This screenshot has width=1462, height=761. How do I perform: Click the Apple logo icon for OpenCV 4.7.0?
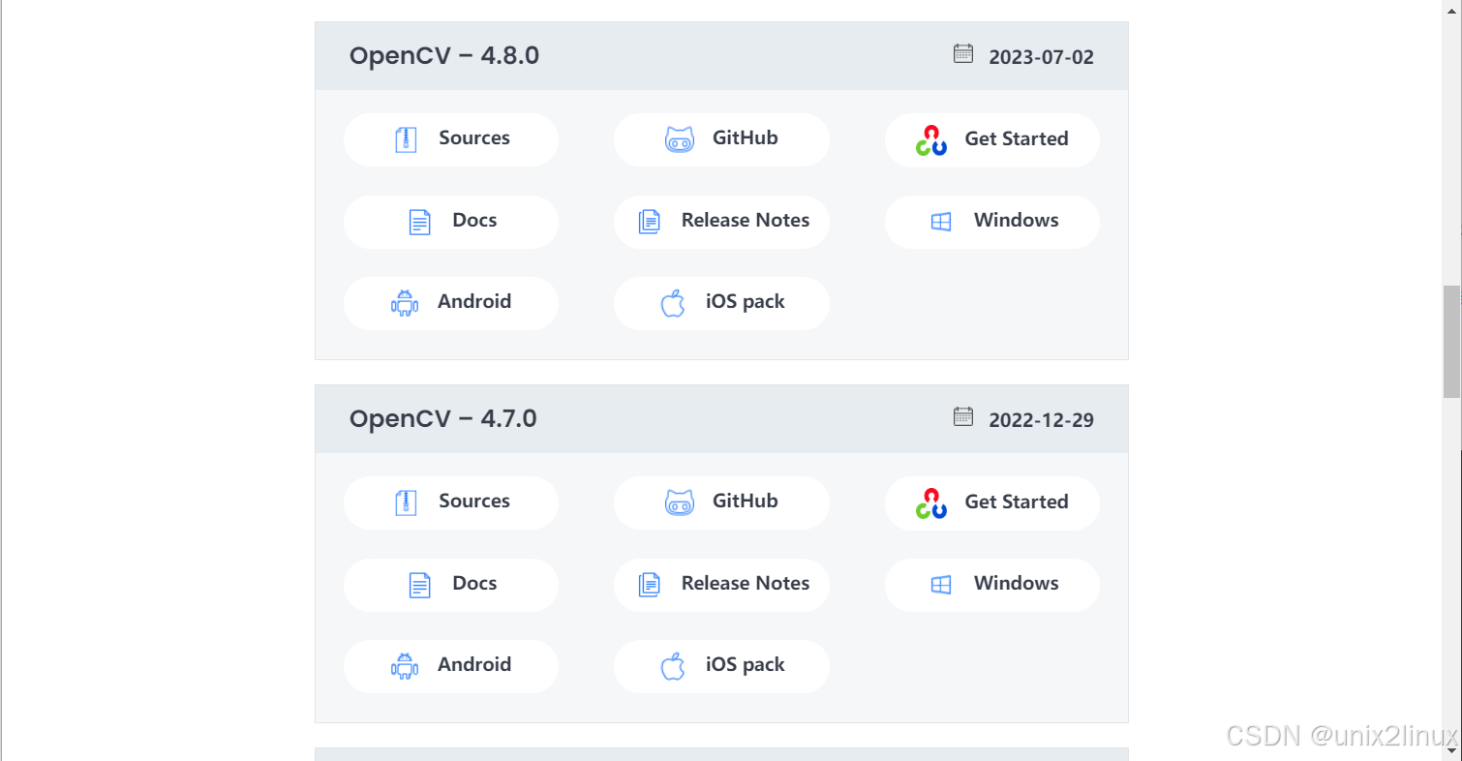(672, 666)
